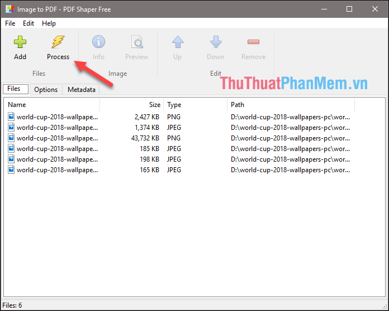Click JPEG type in the 1,374 KB row
The width and height of the screenshot is (389, 311).
pyautogui.click(x=174, y=128)
